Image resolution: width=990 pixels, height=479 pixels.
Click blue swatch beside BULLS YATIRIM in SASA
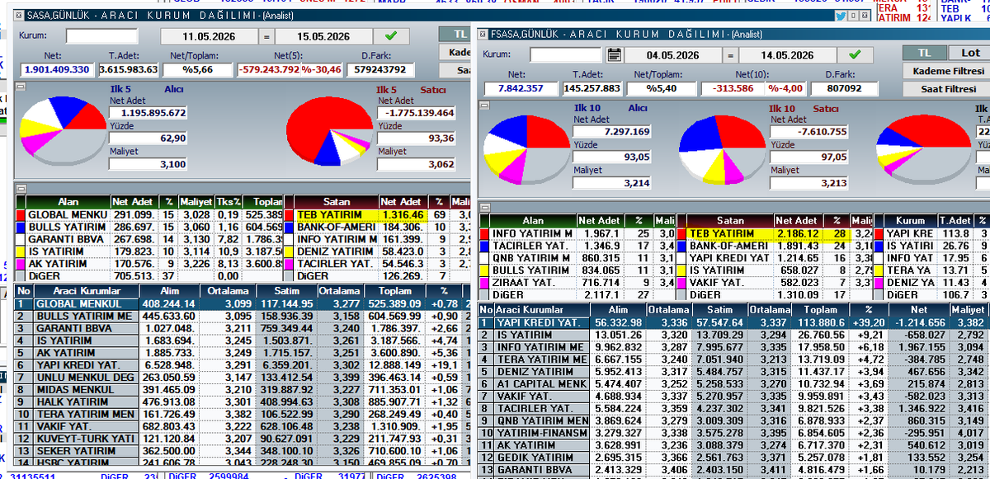(21, 227)
